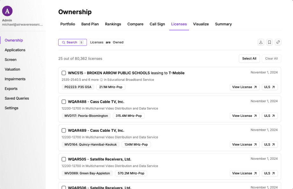Open Impairments in the sidebar
Viewport: 293px width, 189px height.
[15, 79]
